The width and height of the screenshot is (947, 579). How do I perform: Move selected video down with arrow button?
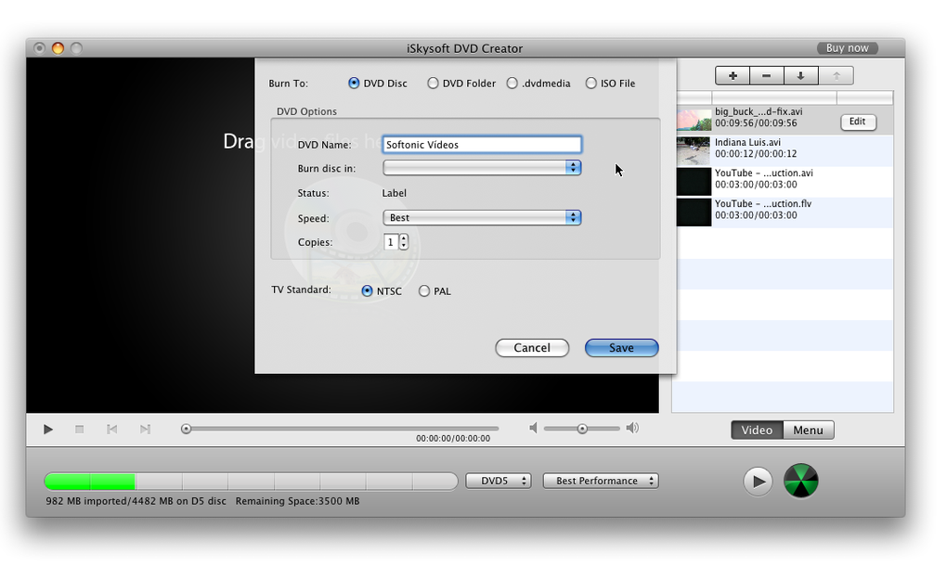pyautogui.click(x=801, y=76)
